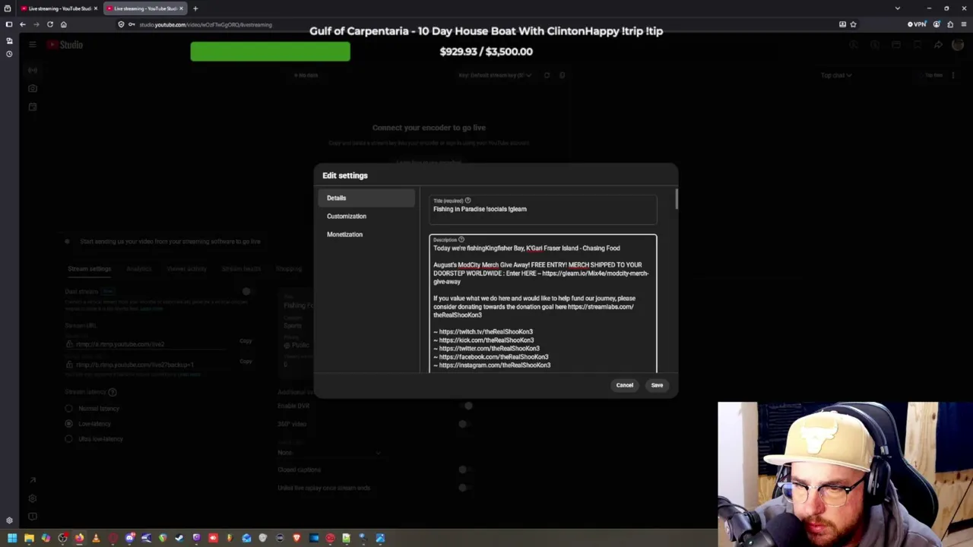Screen dimensions: 973x547
Task: Edit the stream Title field
Action: point(543,210)
